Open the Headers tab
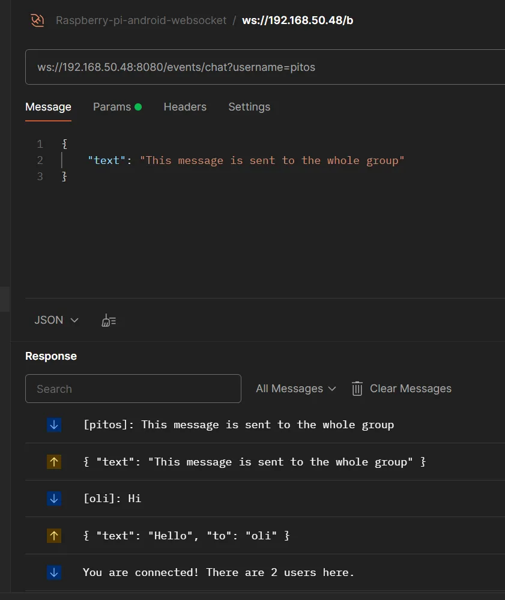 pos(185,107)
